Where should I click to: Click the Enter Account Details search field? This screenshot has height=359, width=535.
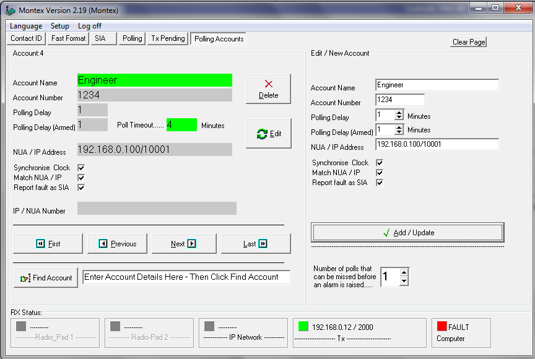tap(186, 277)
